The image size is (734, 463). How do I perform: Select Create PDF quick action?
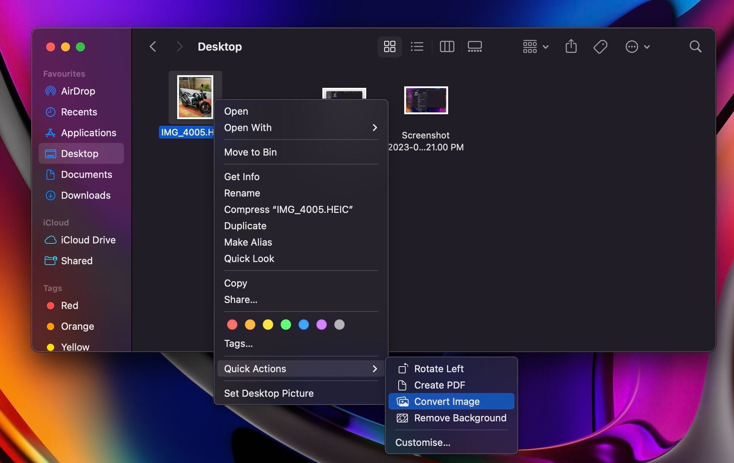[451, 385]
